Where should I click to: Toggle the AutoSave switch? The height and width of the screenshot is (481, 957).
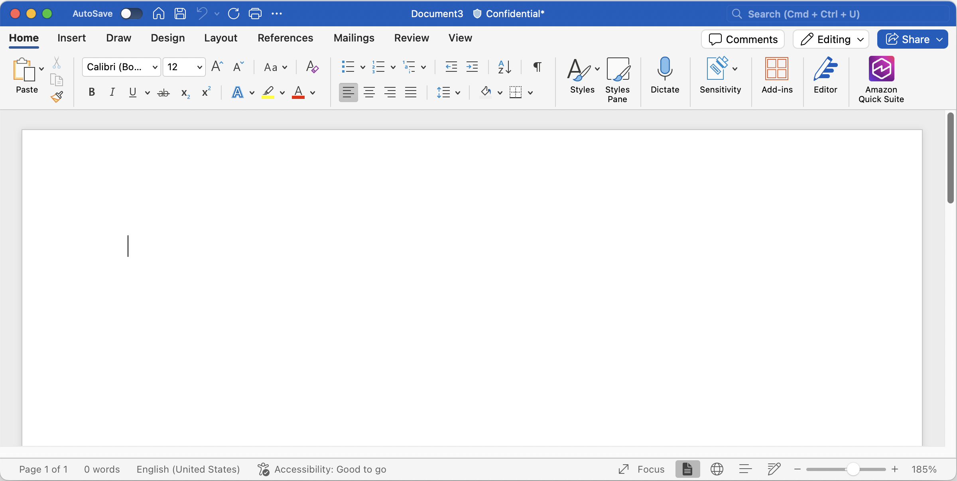pyautogui.click(x=132, y=14)
